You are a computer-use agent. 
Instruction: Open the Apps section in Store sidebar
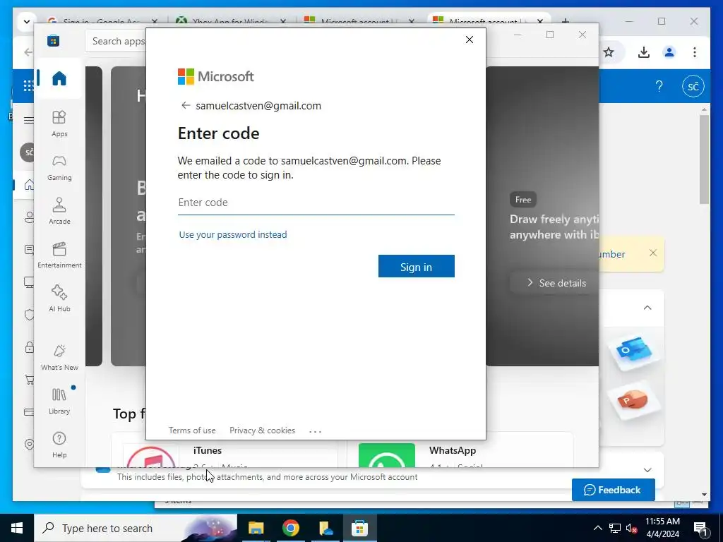click(x=59, y=124)
